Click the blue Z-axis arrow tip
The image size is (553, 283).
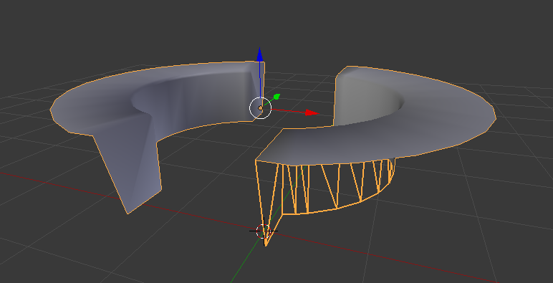[260, 54]
